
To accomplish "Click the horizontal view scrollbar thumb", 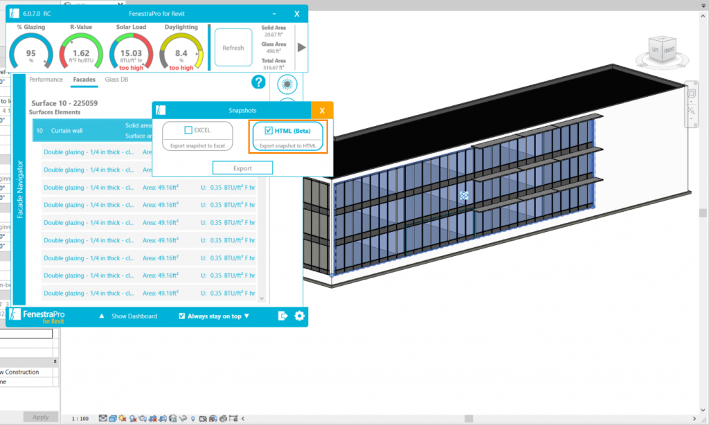I will [469, 419].
